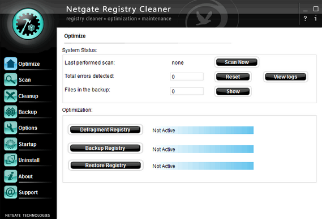Open the Support @ icon

click(11, 192)
